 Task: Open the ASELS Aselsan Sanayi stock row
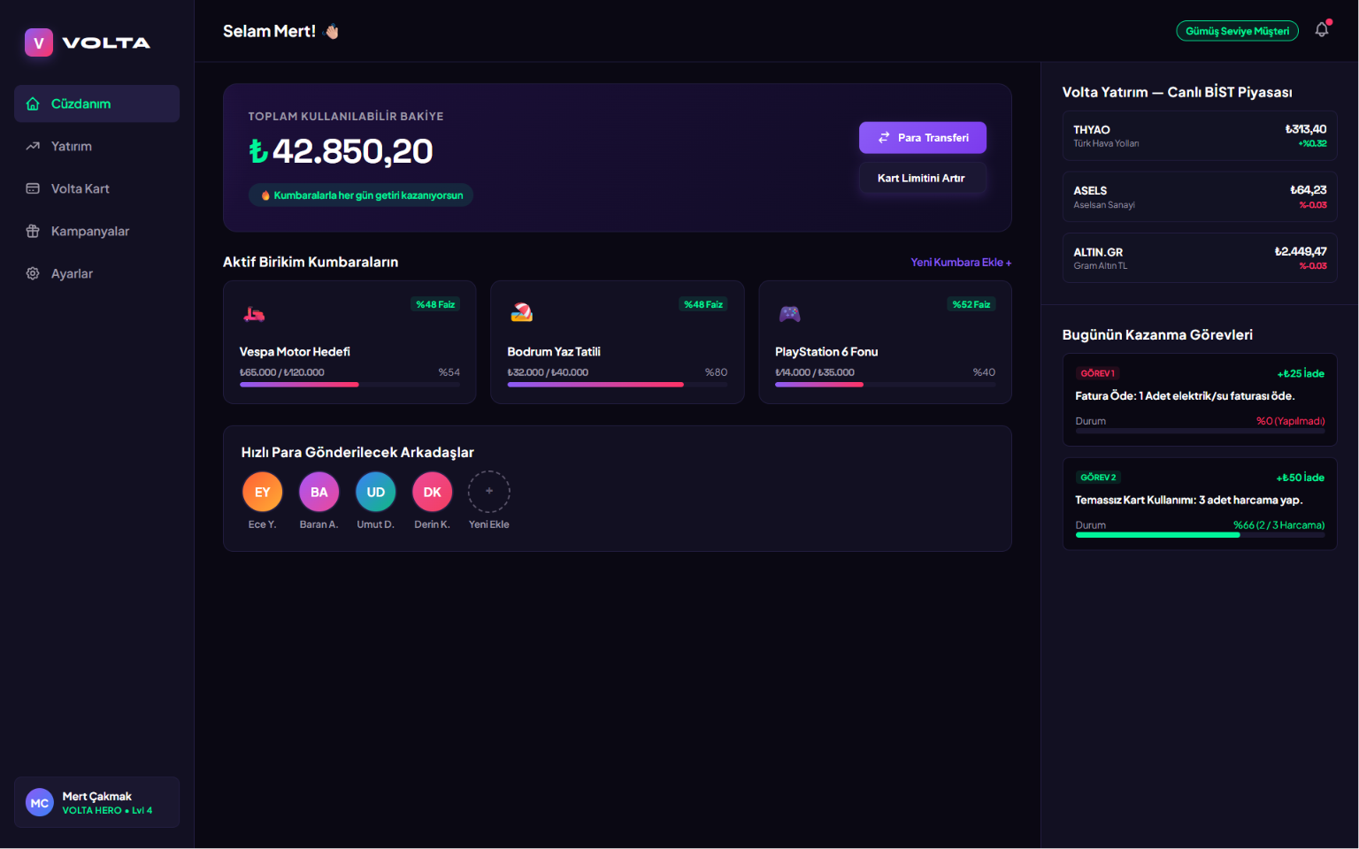1200,196
